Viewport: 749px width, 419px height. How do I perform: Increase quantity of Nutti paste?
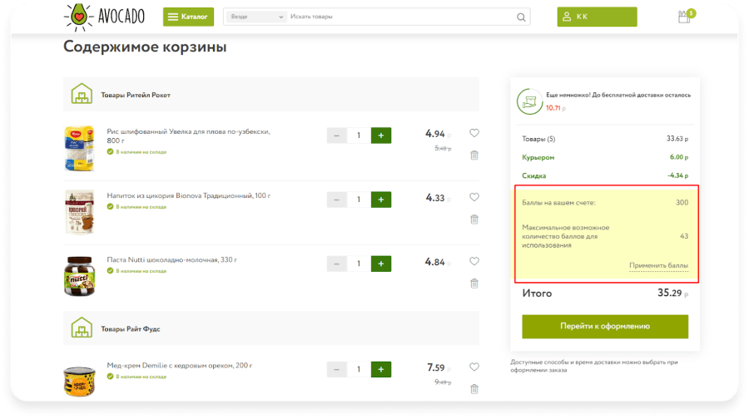tap(380, 264)
